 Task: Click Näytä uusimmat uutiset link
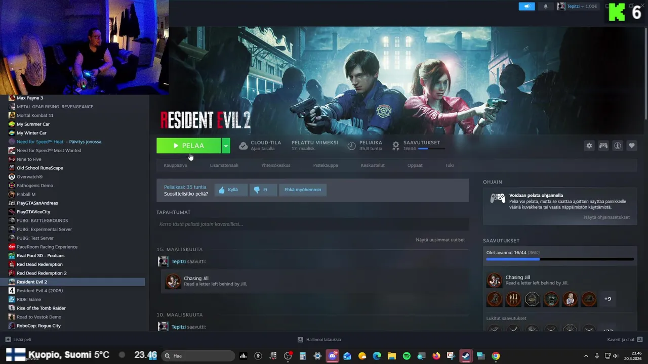tap(440, 240)
